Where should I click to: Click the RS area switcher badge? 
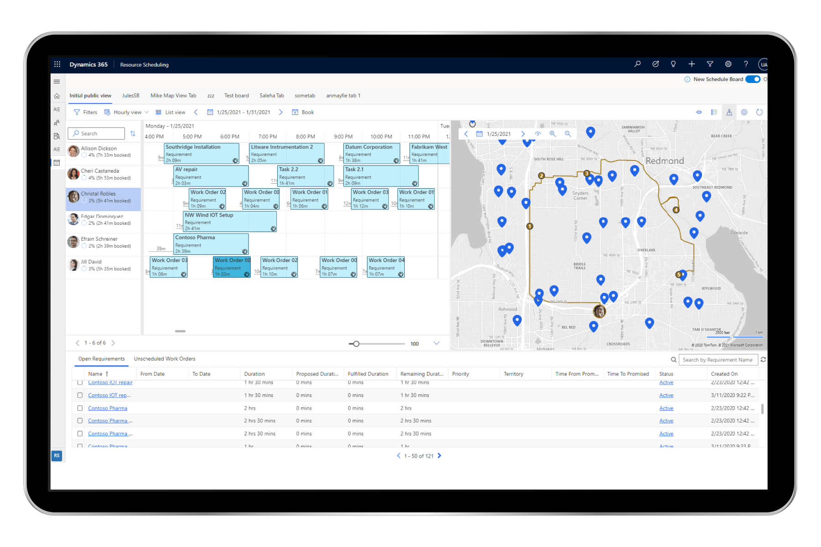coord(57,455)
